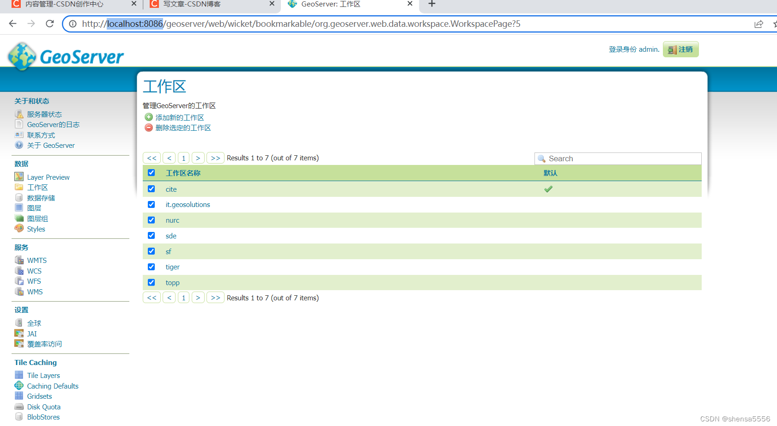Open the it.geosolutions workspace link
Screen dimensions: 777x426
click(x=188, y=205)
